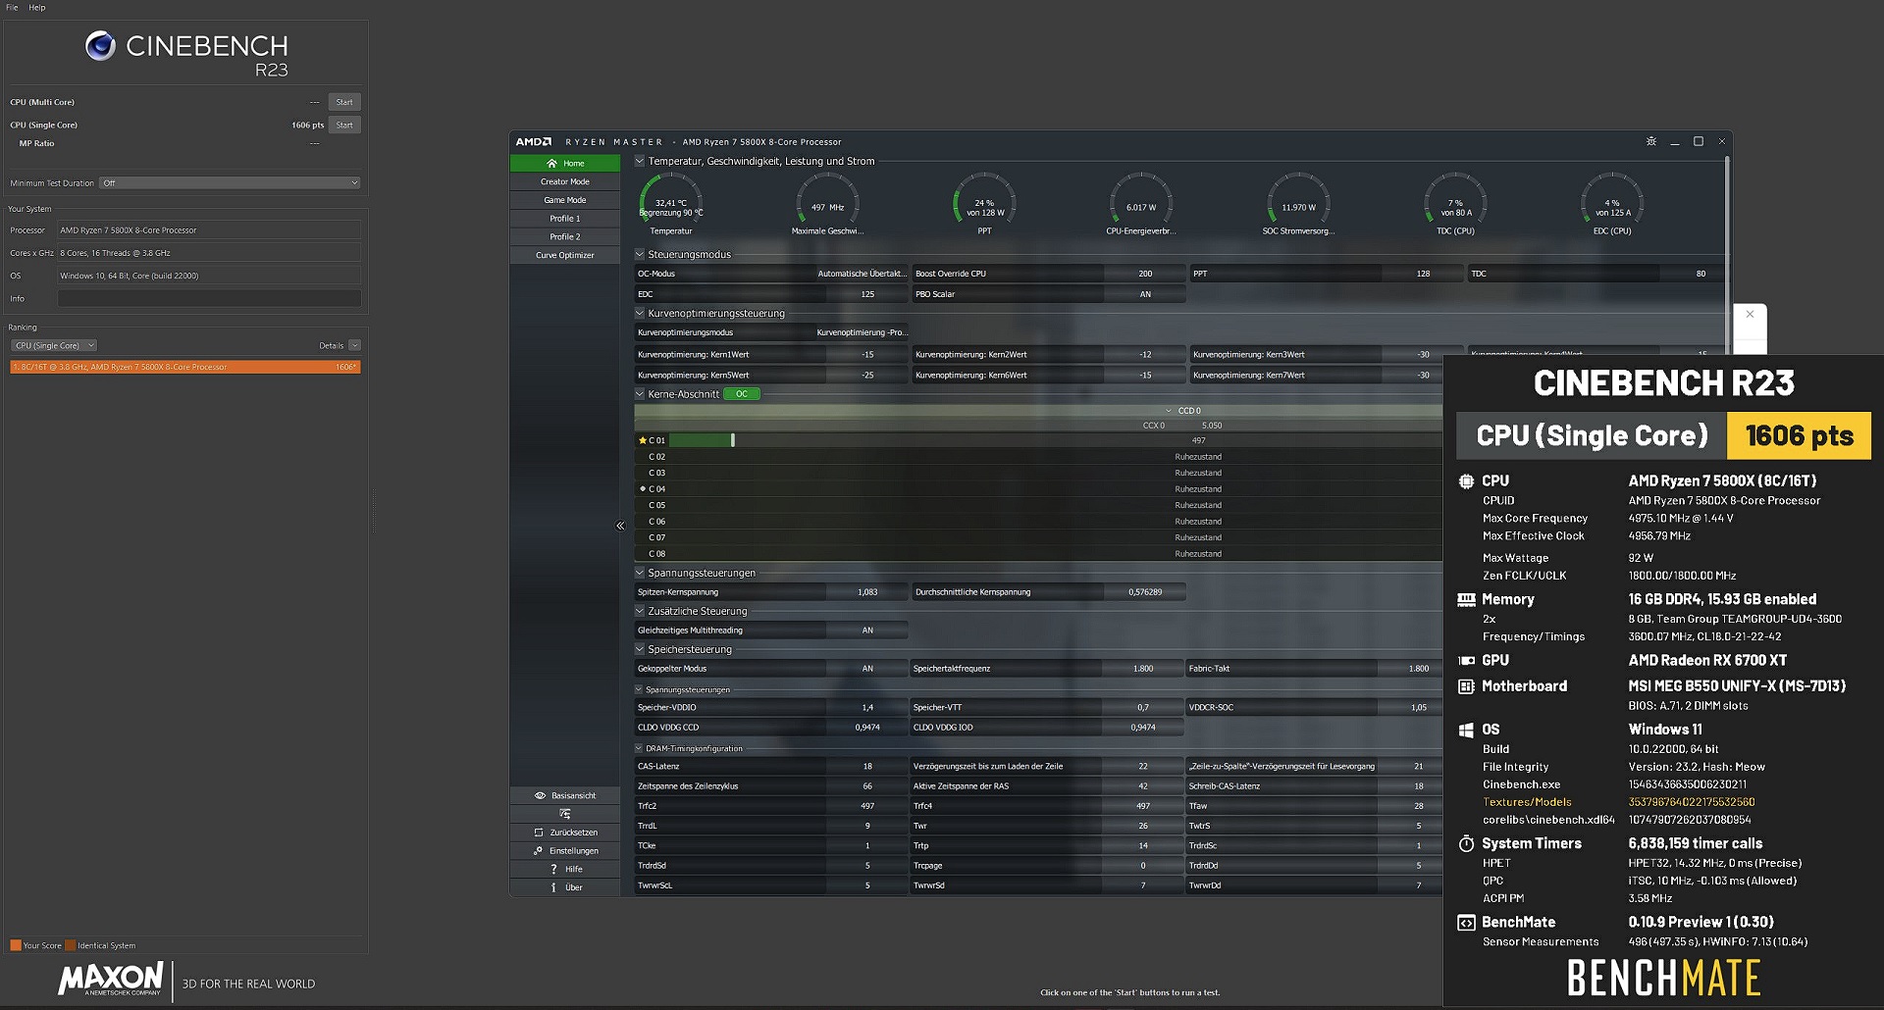
Task: Collapse Temperatur, Geschwindigkeit section chevron
Action: [x=640, y=161]
